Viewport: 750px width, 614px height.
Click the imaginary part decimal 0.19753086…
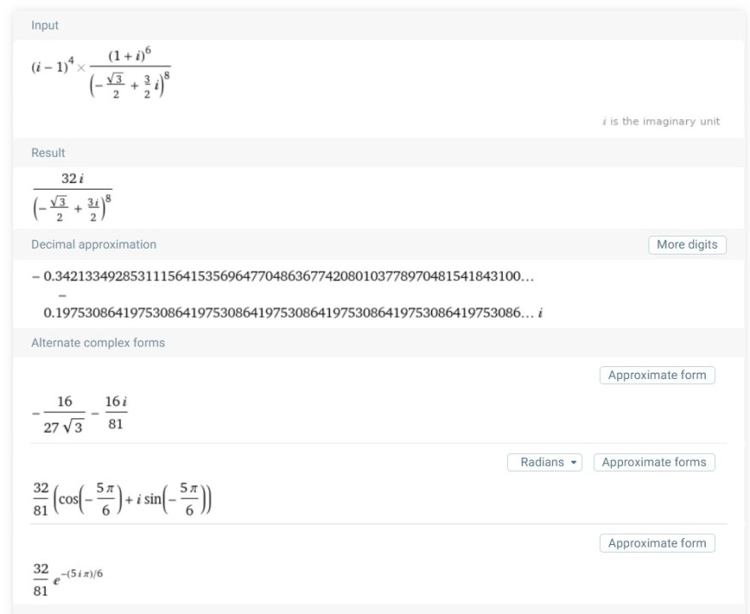pyautogui.click(x=290, y=313)
